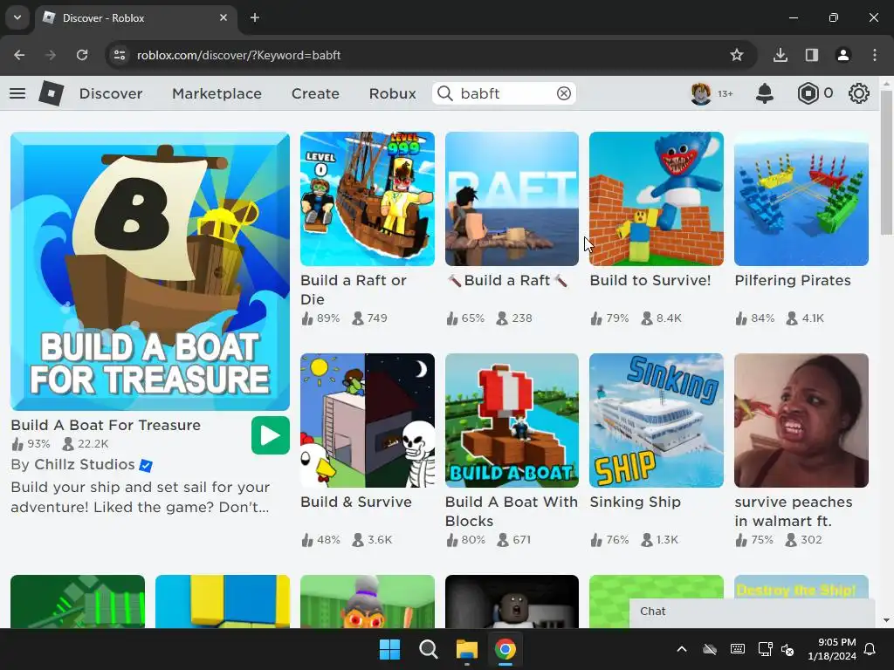Viewport: 894px width, 670px height.
Task: Open the notifications bell
Action: tap(765, 93)
